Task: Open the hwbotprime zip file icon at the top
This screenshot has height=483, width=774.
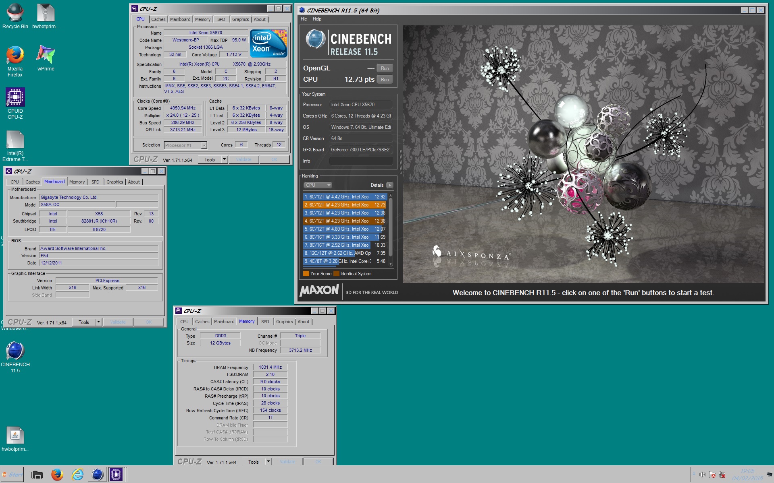Action: [x=46, y=16]
